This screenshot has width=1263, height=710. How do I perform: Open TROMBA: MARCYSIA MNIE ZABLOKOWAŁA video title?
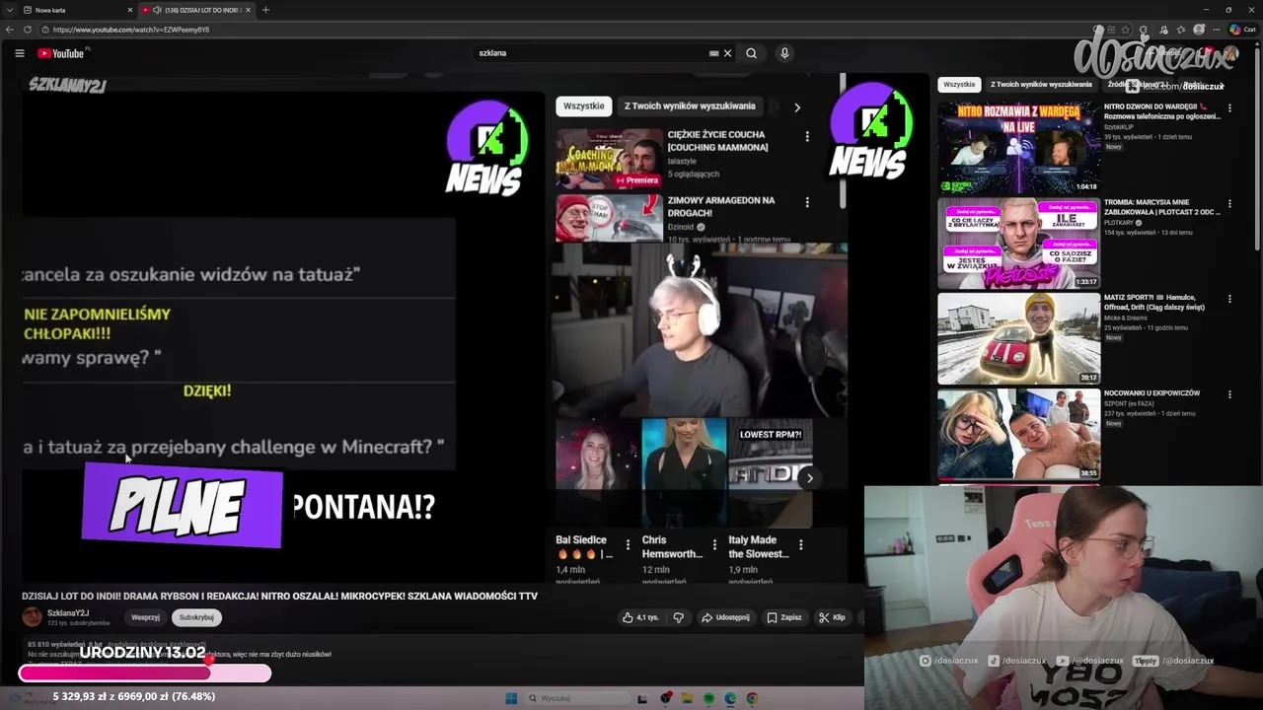1161,207
